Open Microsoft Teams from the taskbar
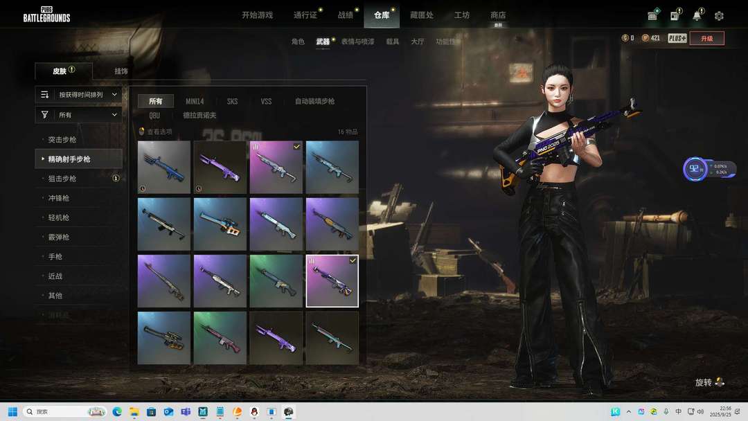The width and height of the screenshot is (748, 421). point(186,411)
